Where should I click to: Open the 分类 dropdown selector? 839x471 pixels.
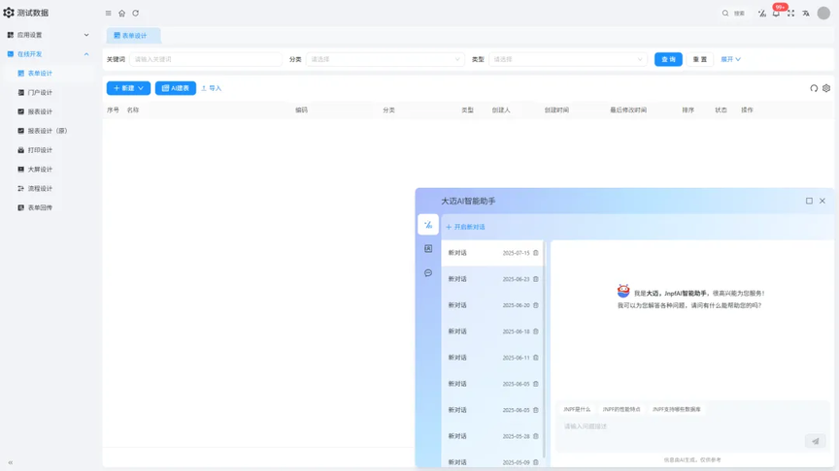[x=385, y=59]
